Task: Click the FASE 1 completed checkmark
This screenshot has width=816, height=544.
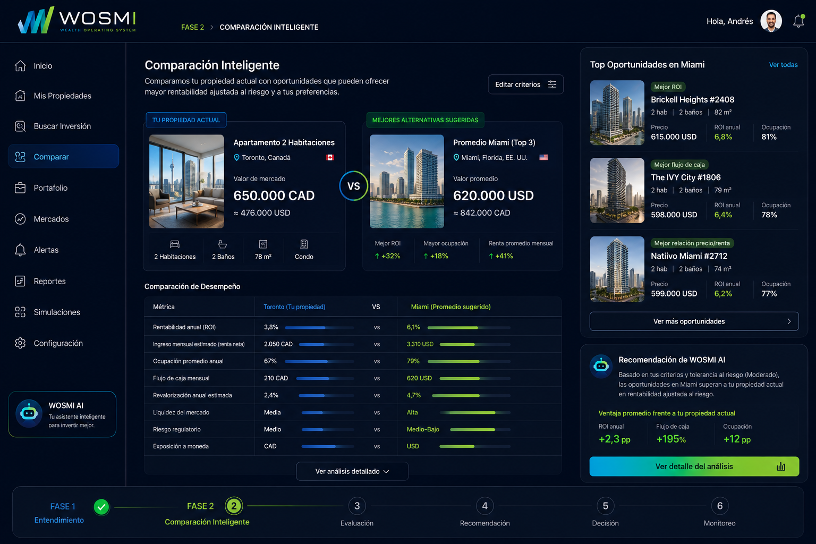Action: click(101, 507)
